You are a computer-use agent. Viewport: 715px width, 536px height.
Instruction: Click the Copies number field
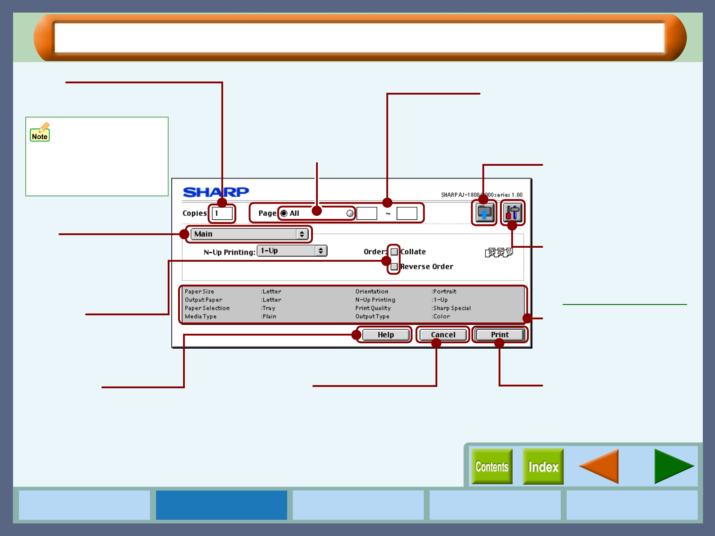coord(223,213)
